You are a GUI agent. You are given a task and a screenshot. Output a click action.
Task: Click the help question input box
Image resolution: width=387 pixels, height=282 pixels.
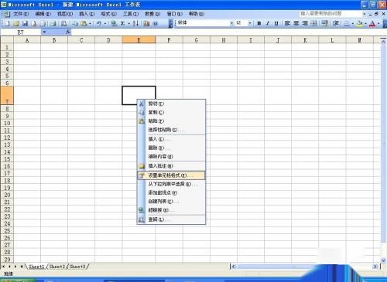(330, 14)
